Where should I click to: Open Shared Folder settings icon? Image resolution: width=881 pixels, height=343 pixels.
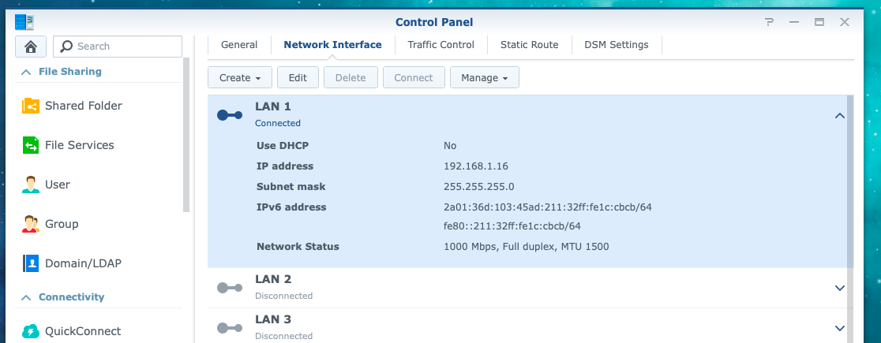tap(30, 106)
